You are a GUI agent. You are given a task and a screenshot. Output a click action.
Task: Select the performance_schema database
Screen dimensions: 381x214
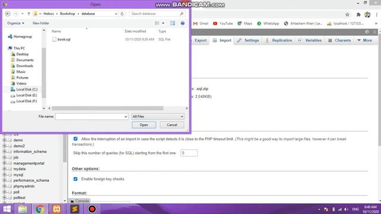pos(31,181)
